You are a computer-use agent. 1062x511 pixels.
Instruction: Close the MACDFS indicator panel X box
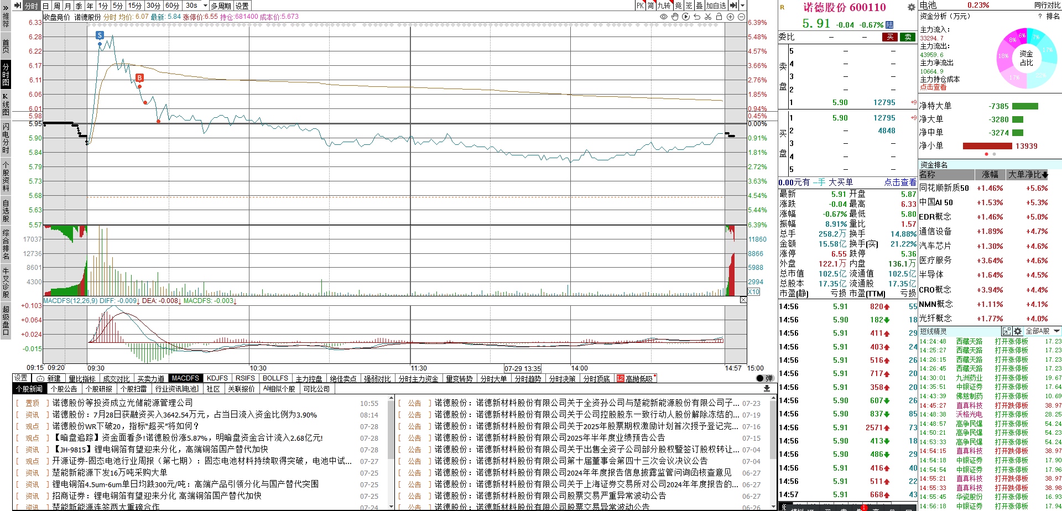coord(743,300)
